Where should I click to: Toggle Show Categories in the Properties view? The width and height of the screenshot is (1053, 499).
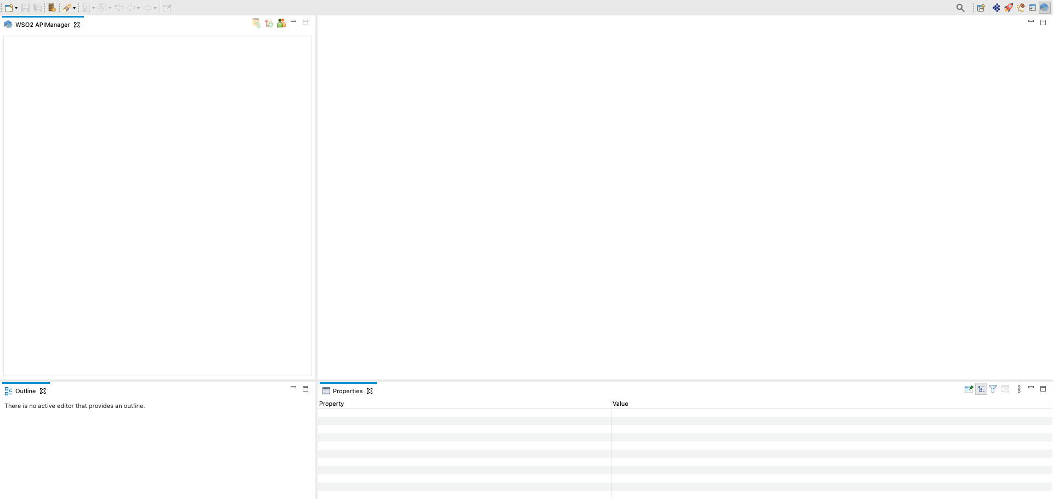coord(982,389)
